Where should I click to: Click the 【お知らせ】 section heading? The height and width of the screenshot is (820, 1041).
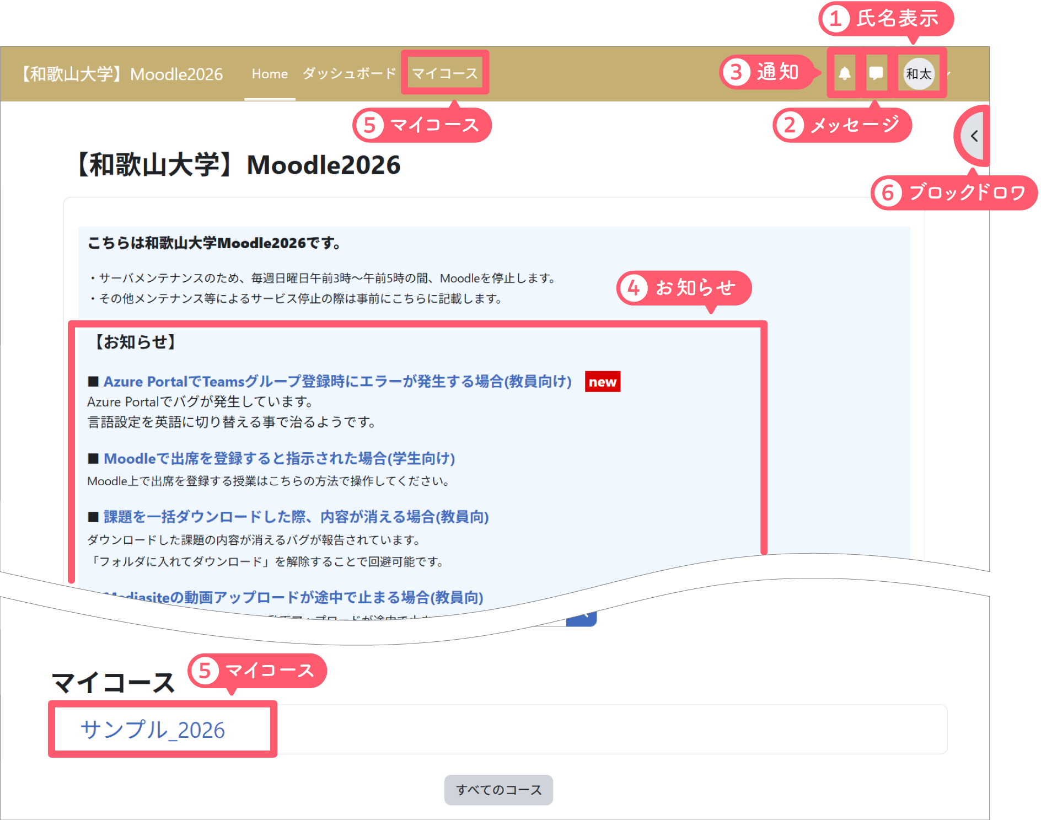pos(135,342)
